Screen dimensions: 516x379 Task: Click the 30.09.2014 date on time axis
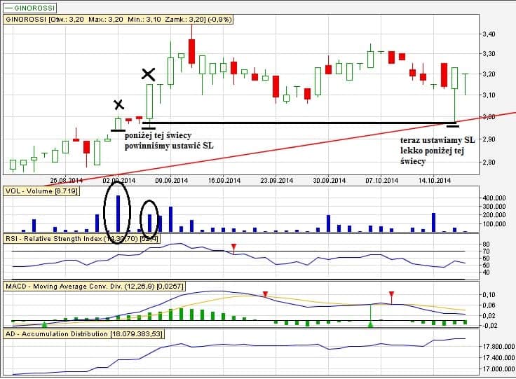click(331, 181)
